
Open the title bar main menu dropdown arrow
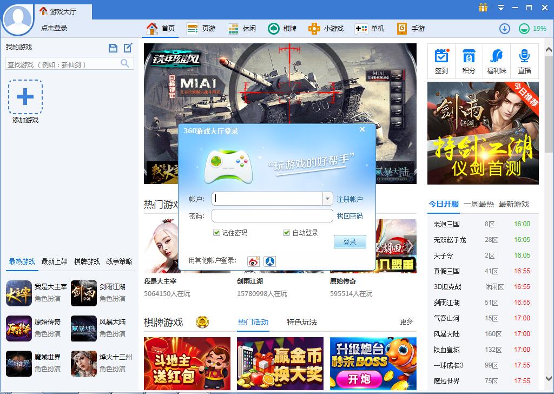point(500,8)
